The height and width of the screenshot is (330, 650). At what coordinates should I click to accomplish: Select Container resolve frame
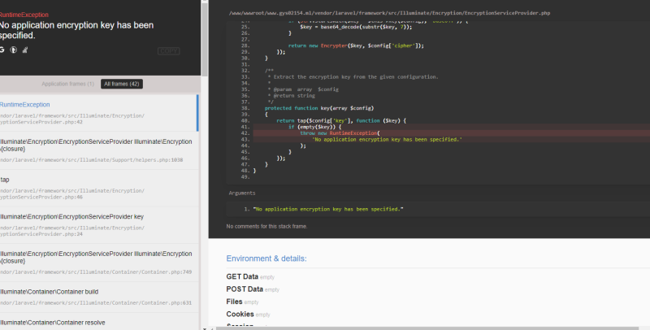[98, 322]
